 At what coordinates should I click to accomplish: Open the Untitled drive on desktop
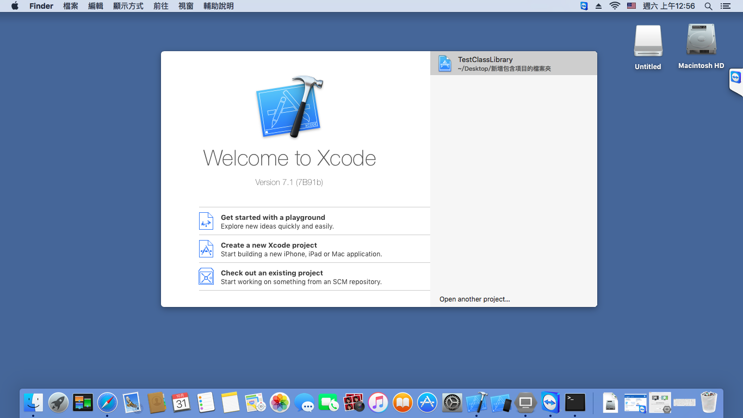[648, 47]
